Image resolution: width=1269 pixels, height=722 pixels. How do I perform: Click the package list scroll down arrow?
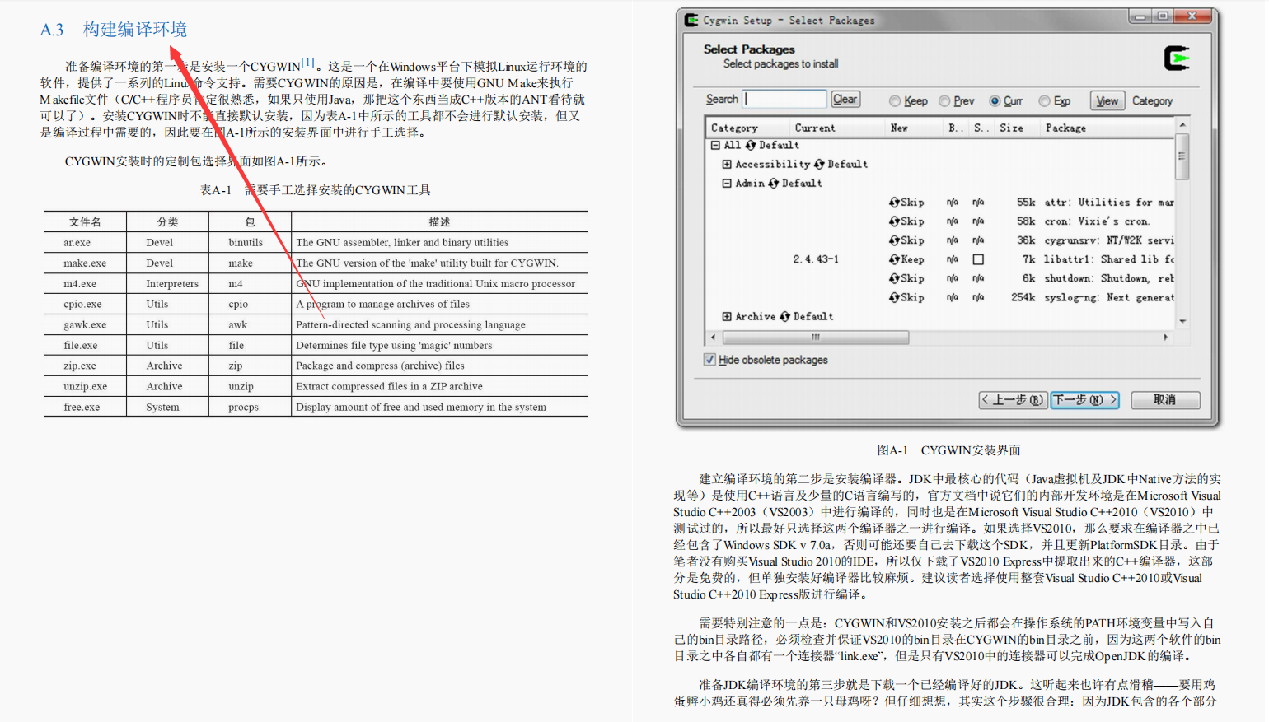(x=1182, y=321)
